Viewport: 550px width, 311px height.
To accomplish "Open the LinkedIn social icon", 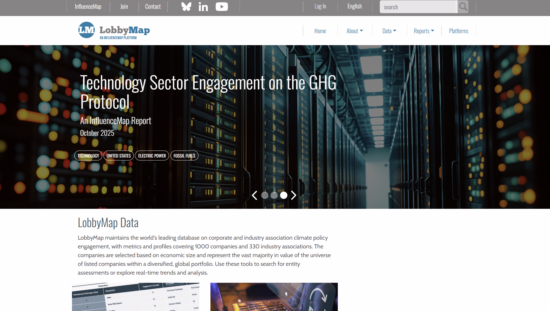I will tap(203, 7).
